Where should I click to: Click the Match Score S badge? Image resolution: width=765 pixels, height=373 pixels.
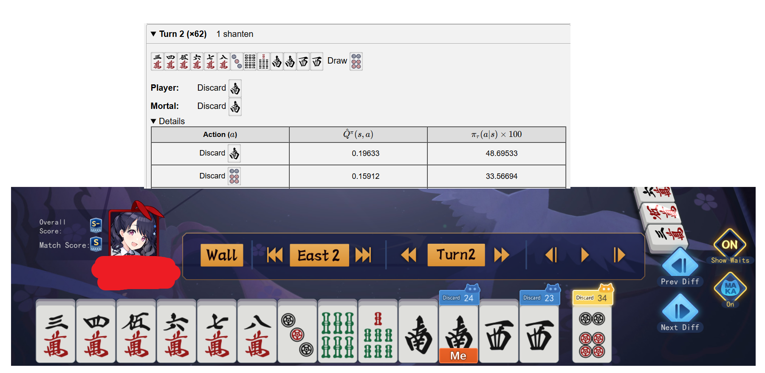(96, 244)
